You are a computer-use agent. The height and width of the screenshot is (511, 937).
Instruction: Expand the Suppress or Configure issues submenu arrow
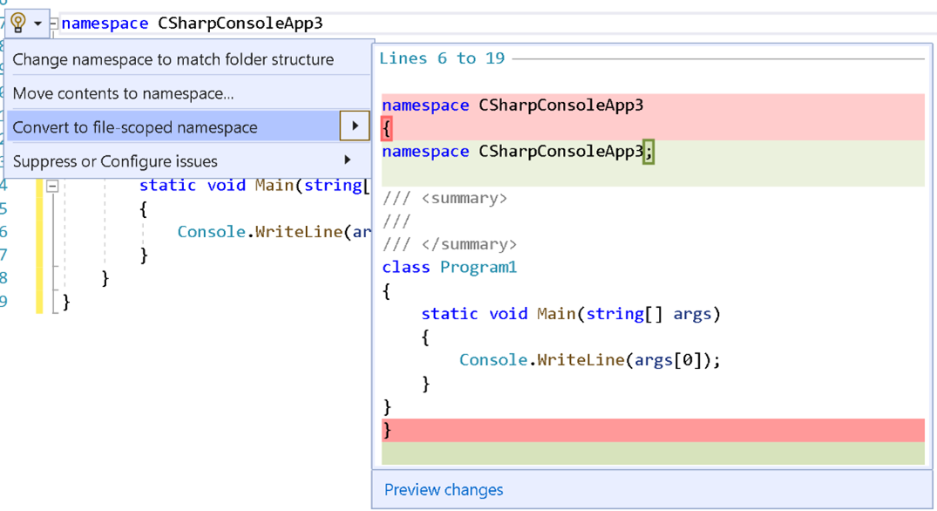point(347,160)
